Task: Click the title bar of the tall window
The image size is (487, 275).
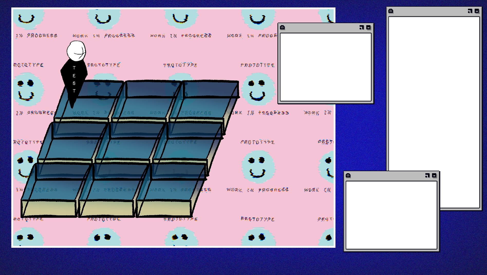Action: click(429, 11)
